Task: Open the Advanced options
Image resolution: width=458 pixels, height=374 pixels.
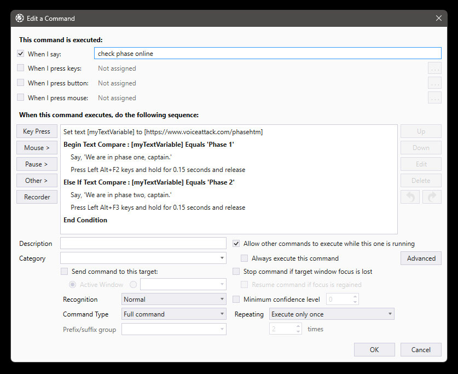Action: [421, 258]
